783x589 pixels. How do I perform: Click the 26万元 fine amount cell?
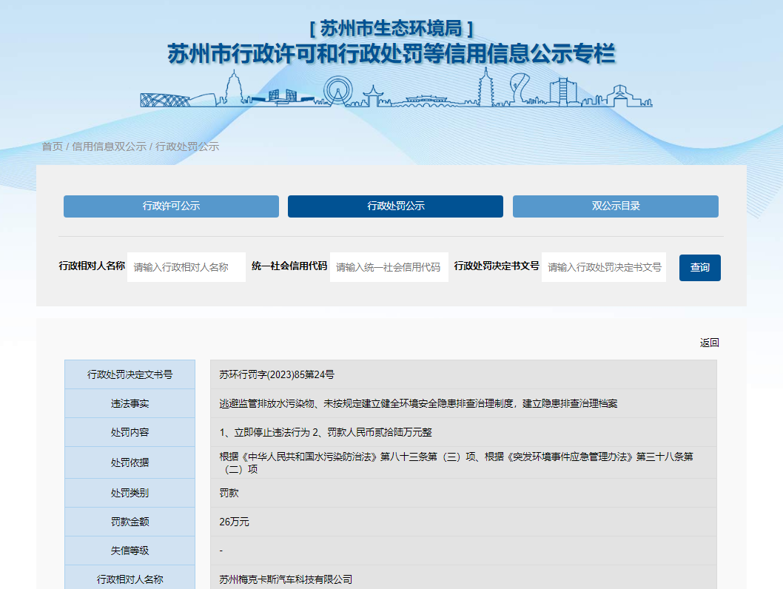[235, 522]
